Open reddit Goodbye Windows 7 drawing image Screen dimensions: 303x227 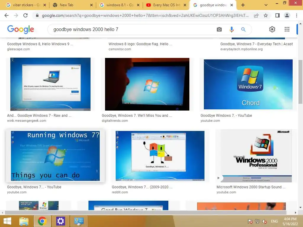coord(160,156)
